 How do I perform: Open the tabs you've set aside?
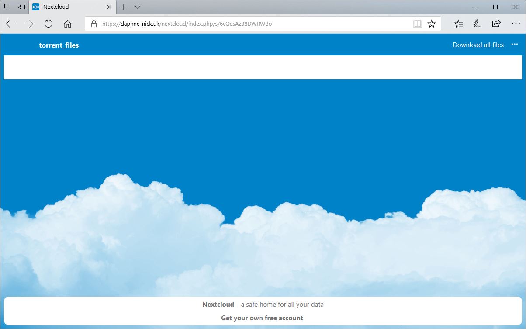(x=7, y=7)
